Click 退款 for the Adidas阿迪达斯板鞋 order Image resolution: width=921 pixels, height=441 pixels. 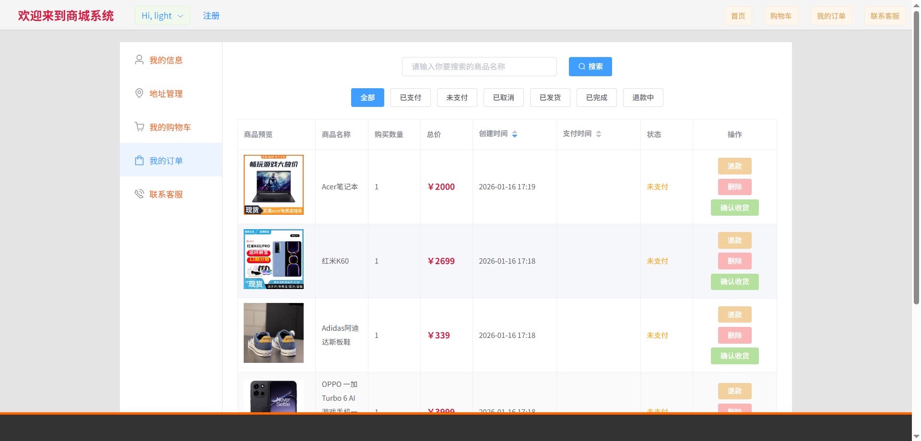coord(735,315)
